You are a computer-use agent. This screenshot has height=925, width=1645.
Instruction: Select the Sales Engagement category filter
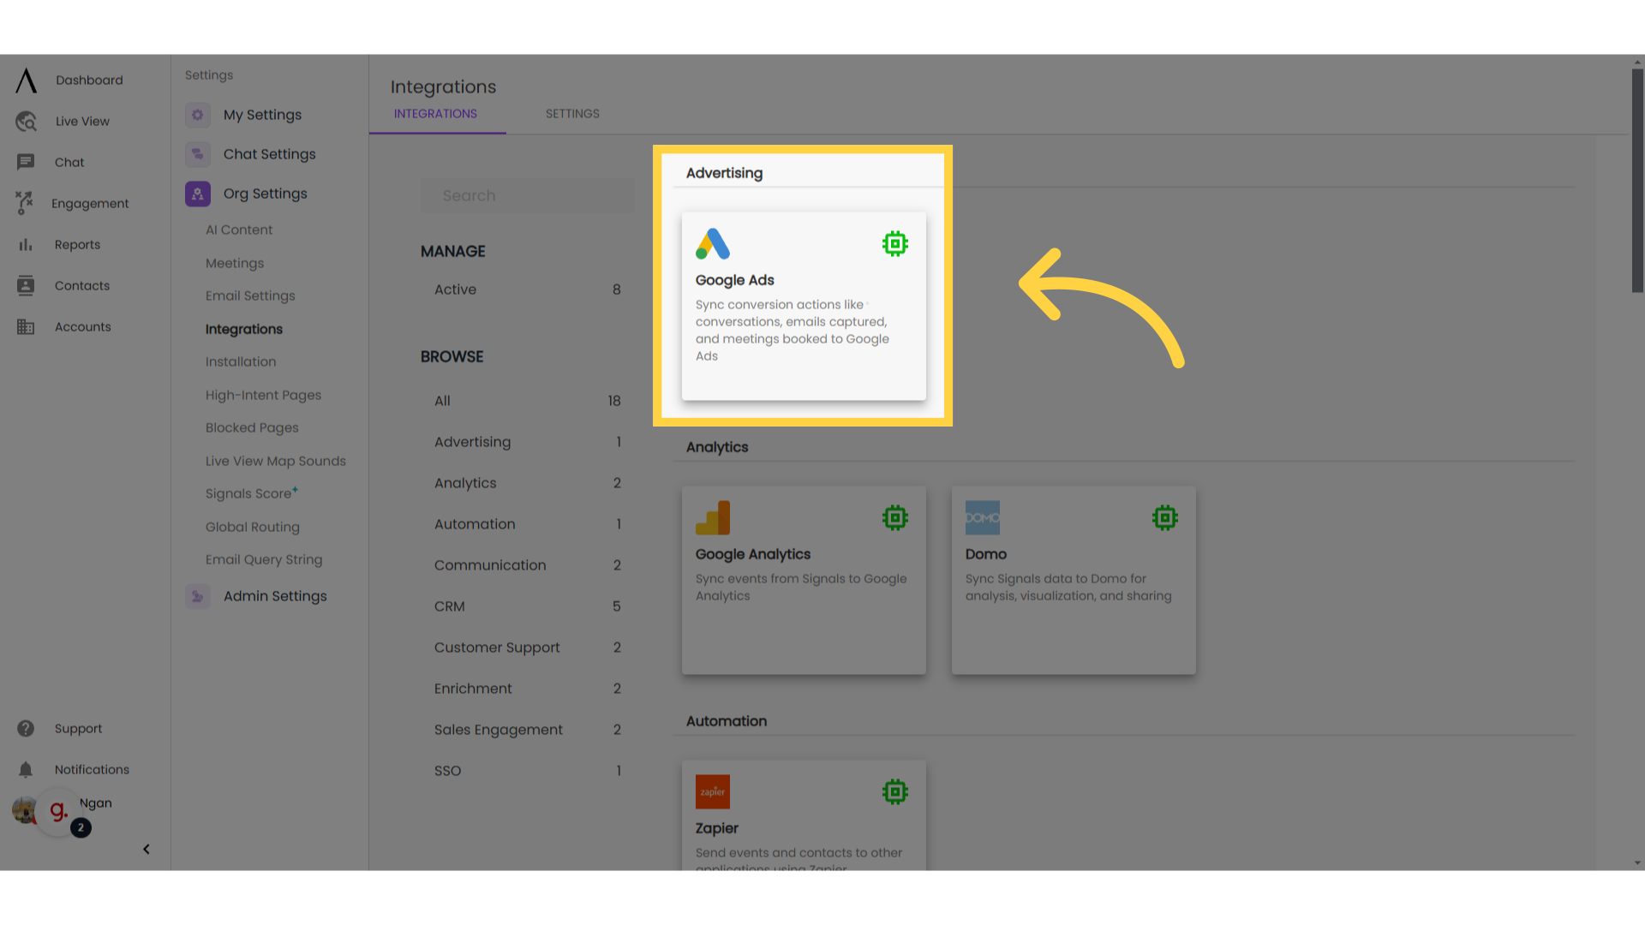[528, 730]
